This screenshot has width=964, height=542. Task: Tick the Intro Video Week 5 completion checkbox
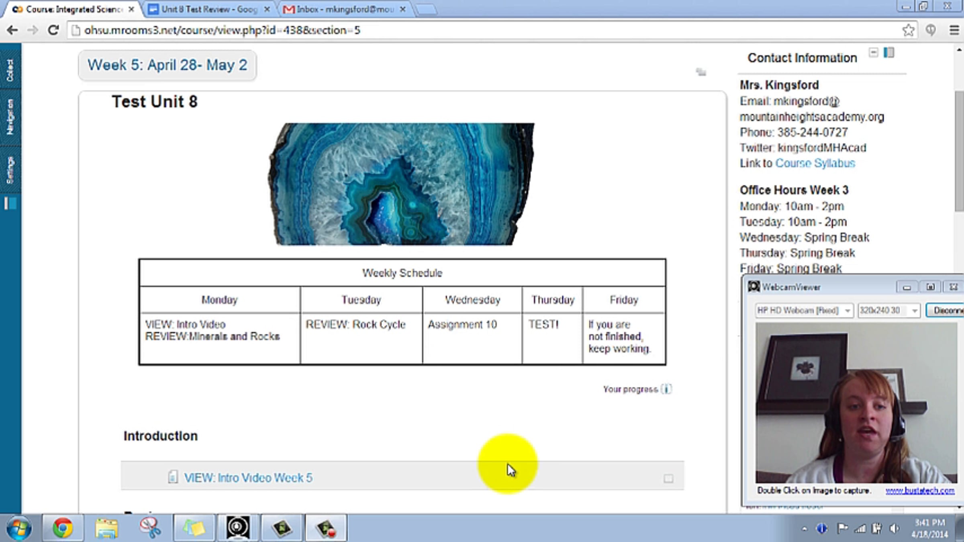668,479
